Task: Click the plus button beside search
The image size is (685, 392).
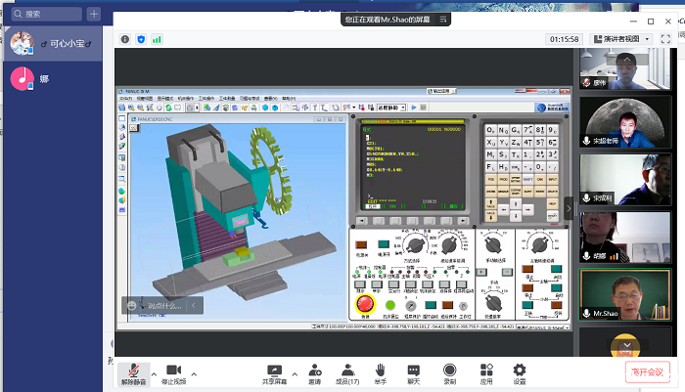Action: [x=93, y=14]
